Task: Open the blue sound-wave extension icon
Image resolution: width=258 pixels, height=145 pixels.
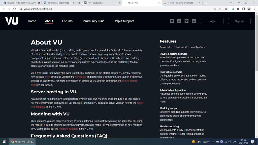Action: tap(233, 9)
